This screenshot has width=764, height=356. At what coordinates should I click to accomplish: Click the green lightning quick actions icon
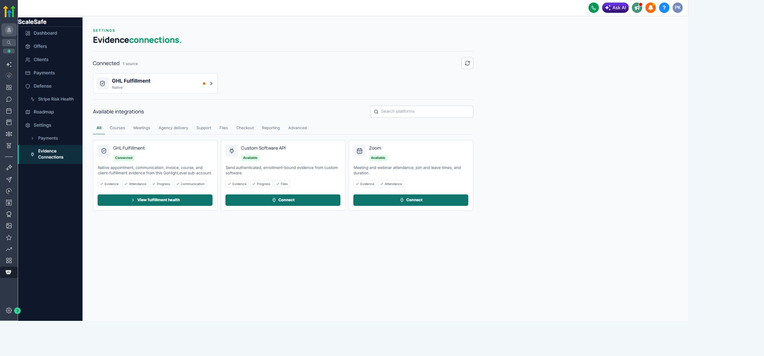click(x=9, y=51)
